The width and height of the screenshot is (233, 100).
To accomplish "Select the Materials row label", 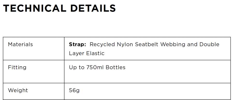I will click(20, 44).
